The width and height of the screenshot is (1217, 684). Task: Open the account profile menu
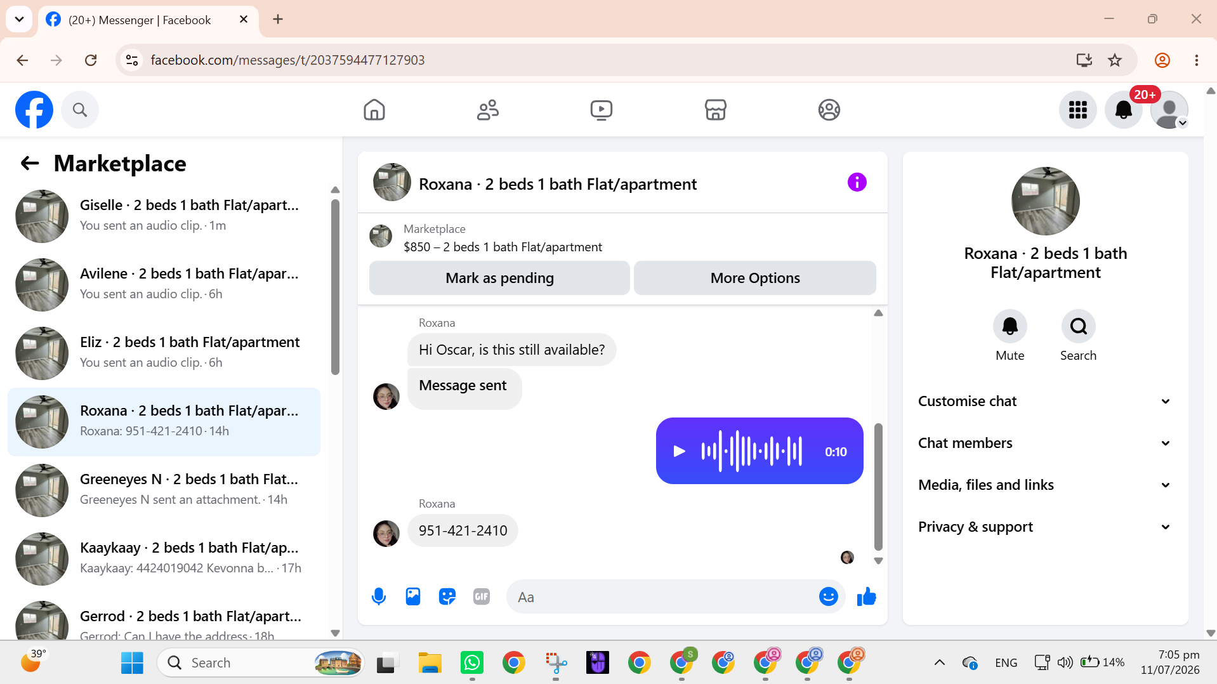coord(1169,110)
